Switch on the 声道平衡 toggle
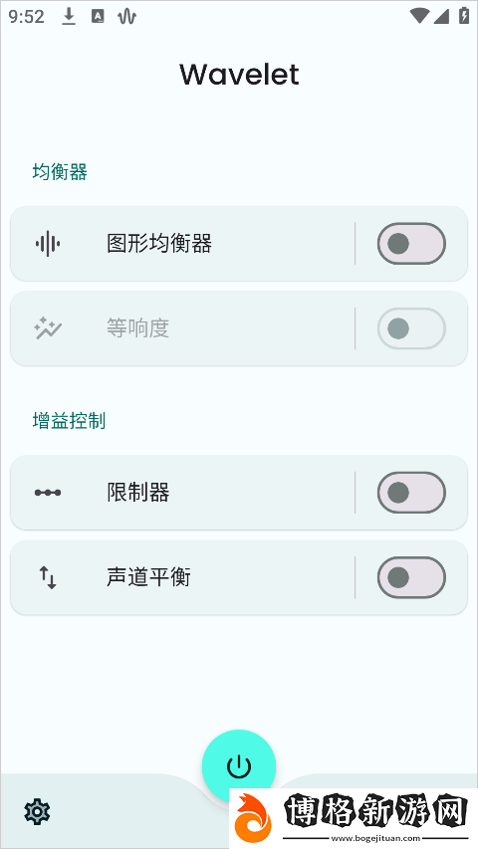This screenshot has width=478, height=849. tap(411, 577)
